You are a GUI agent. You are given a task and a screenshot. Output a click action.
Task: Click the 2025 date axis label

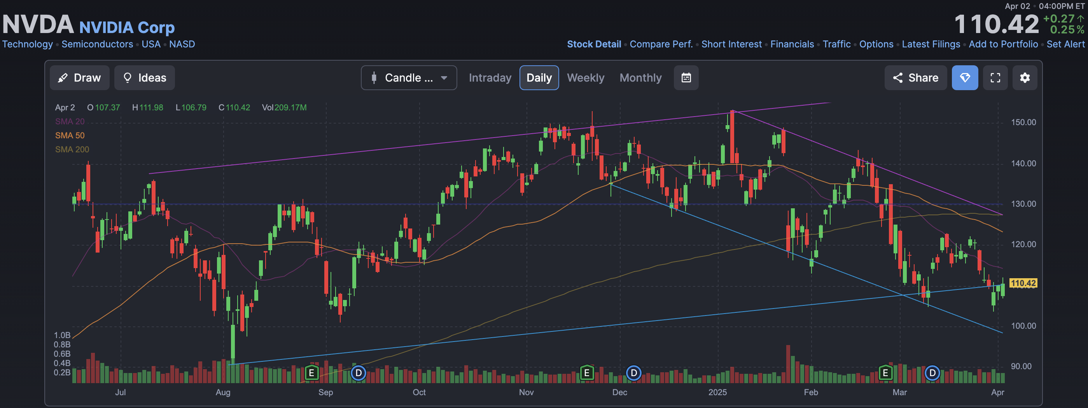(717, 392)
